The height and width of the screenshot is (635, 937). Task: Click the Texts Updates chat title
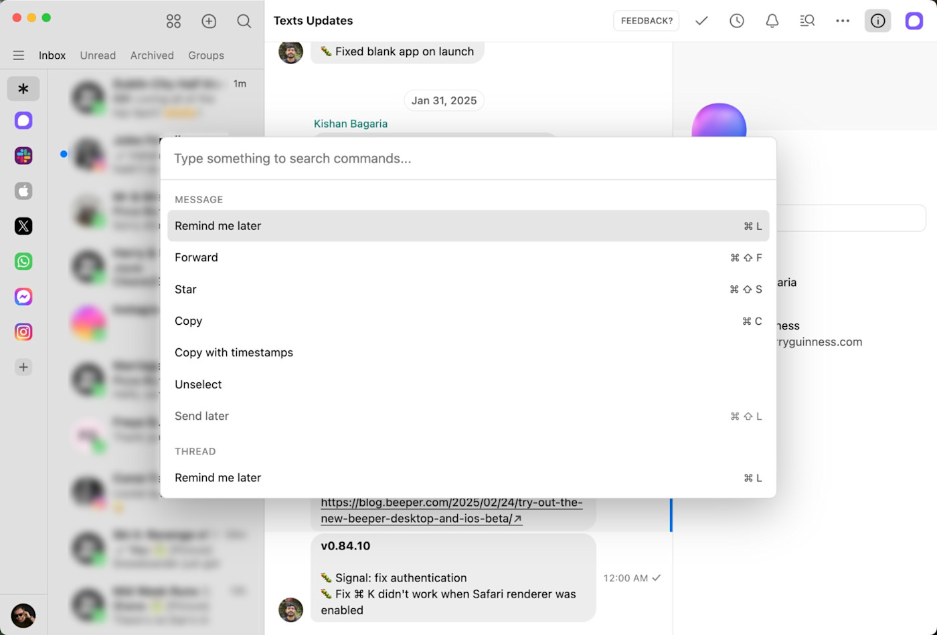(x=313, y=21)
